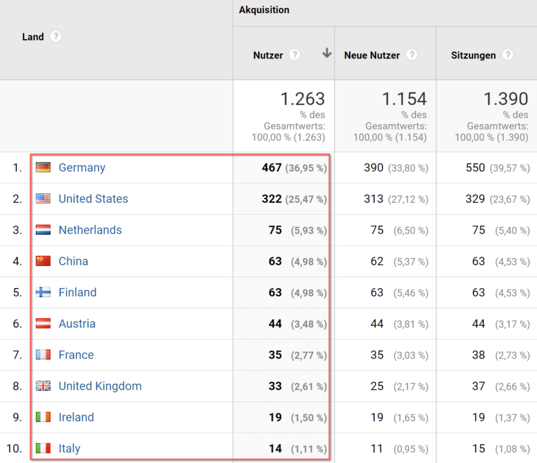537x463 pixels.
Task: Open the Austria country link
Action: click(77, 324)
